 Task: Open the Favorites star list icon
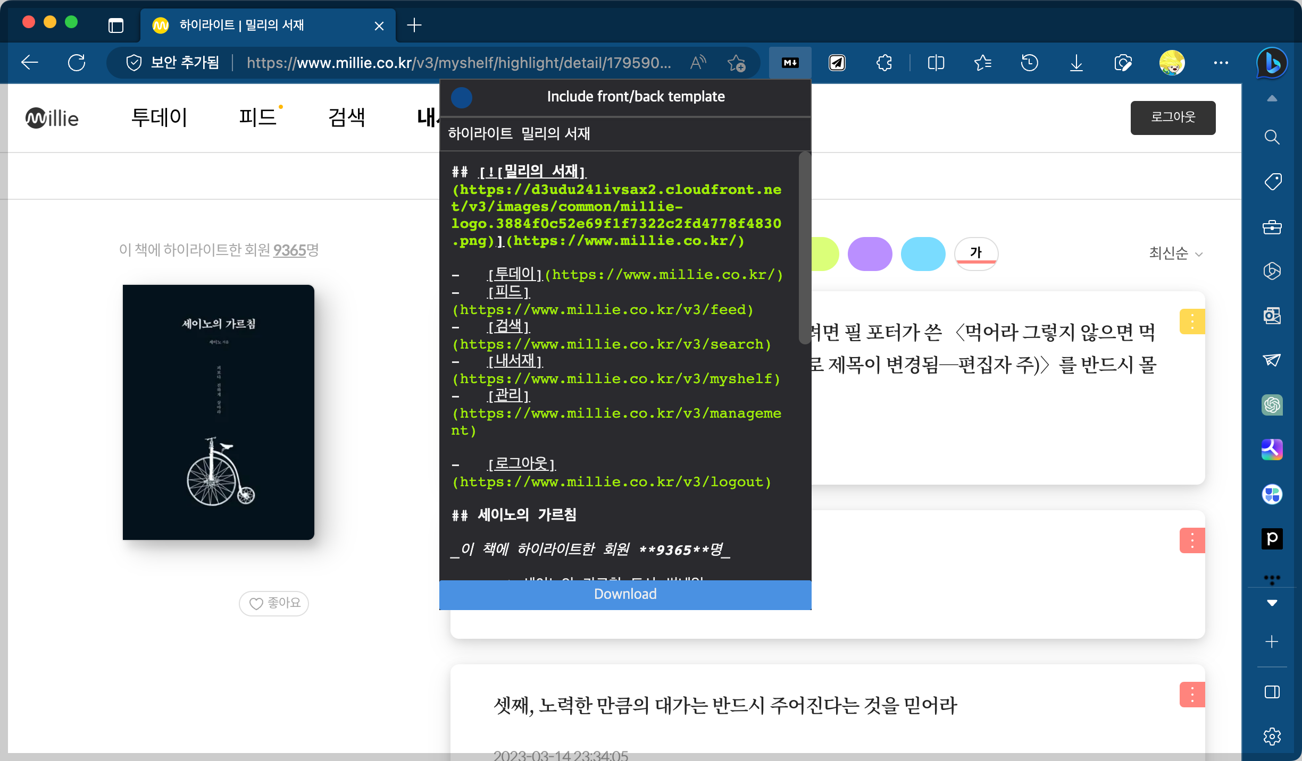(982, 63)
